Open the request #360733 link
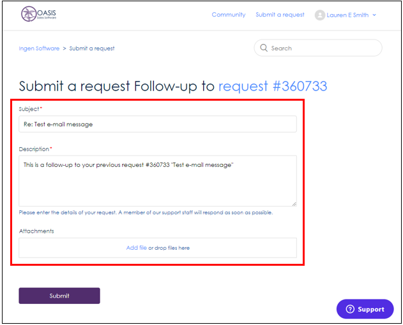 (273, 86)
